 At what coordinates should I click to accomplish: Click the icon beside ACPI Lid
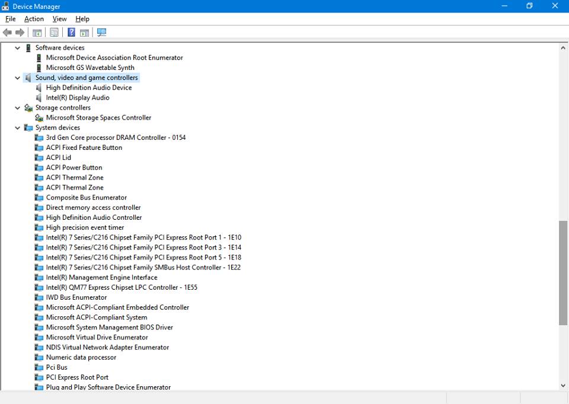pos(39,158)
